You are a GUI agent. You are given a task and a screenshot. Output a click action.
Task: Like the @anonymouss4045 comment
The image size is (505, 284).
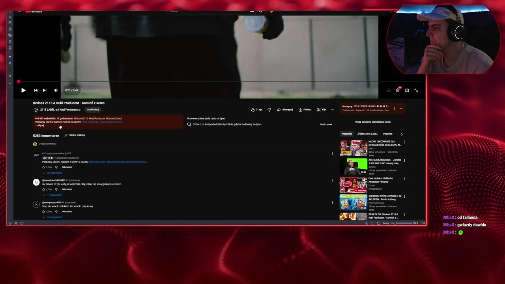pos(44,211)
